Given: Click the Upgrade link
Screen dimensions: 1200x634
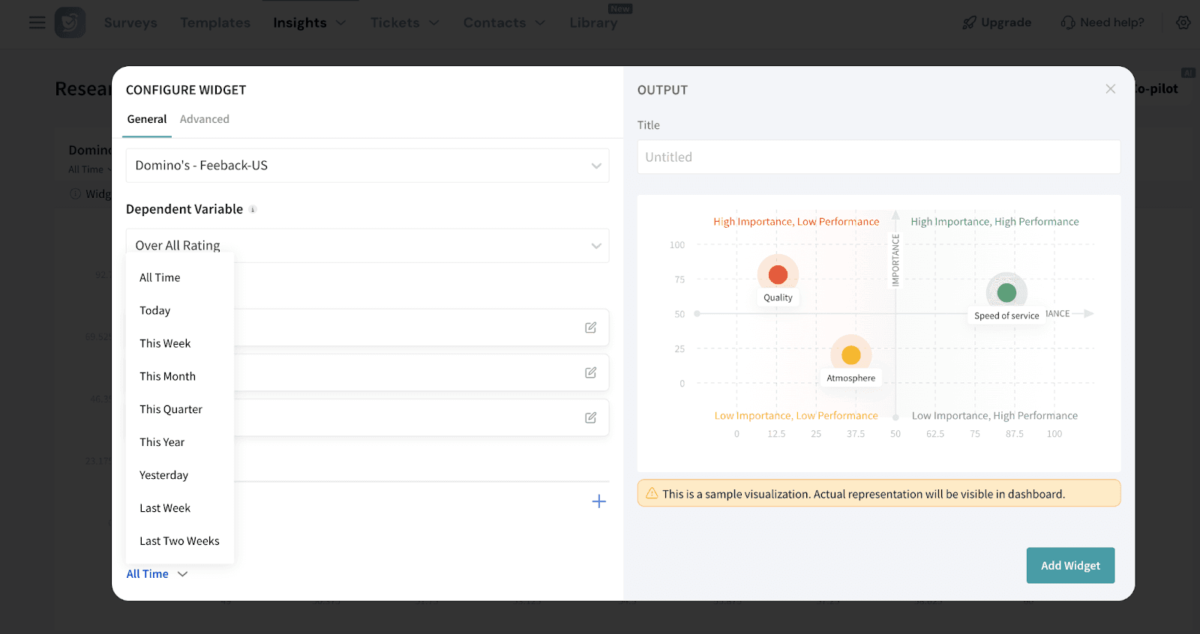Looking at the screenshot, I should pyautogui.click(x=997, y=22).
